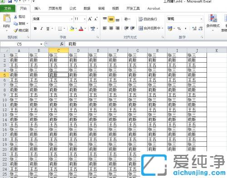Open the font name dropdown
Image resolution: width=227 pixels, height=178 pixels.
coord(72,19)
